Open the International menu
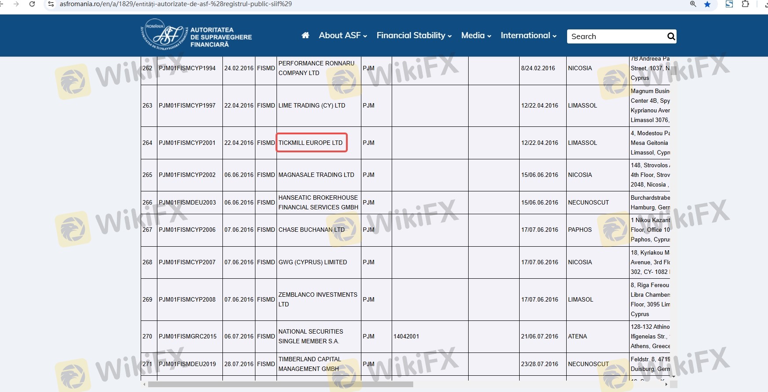The image size is (768, 392). coord(528,36)
